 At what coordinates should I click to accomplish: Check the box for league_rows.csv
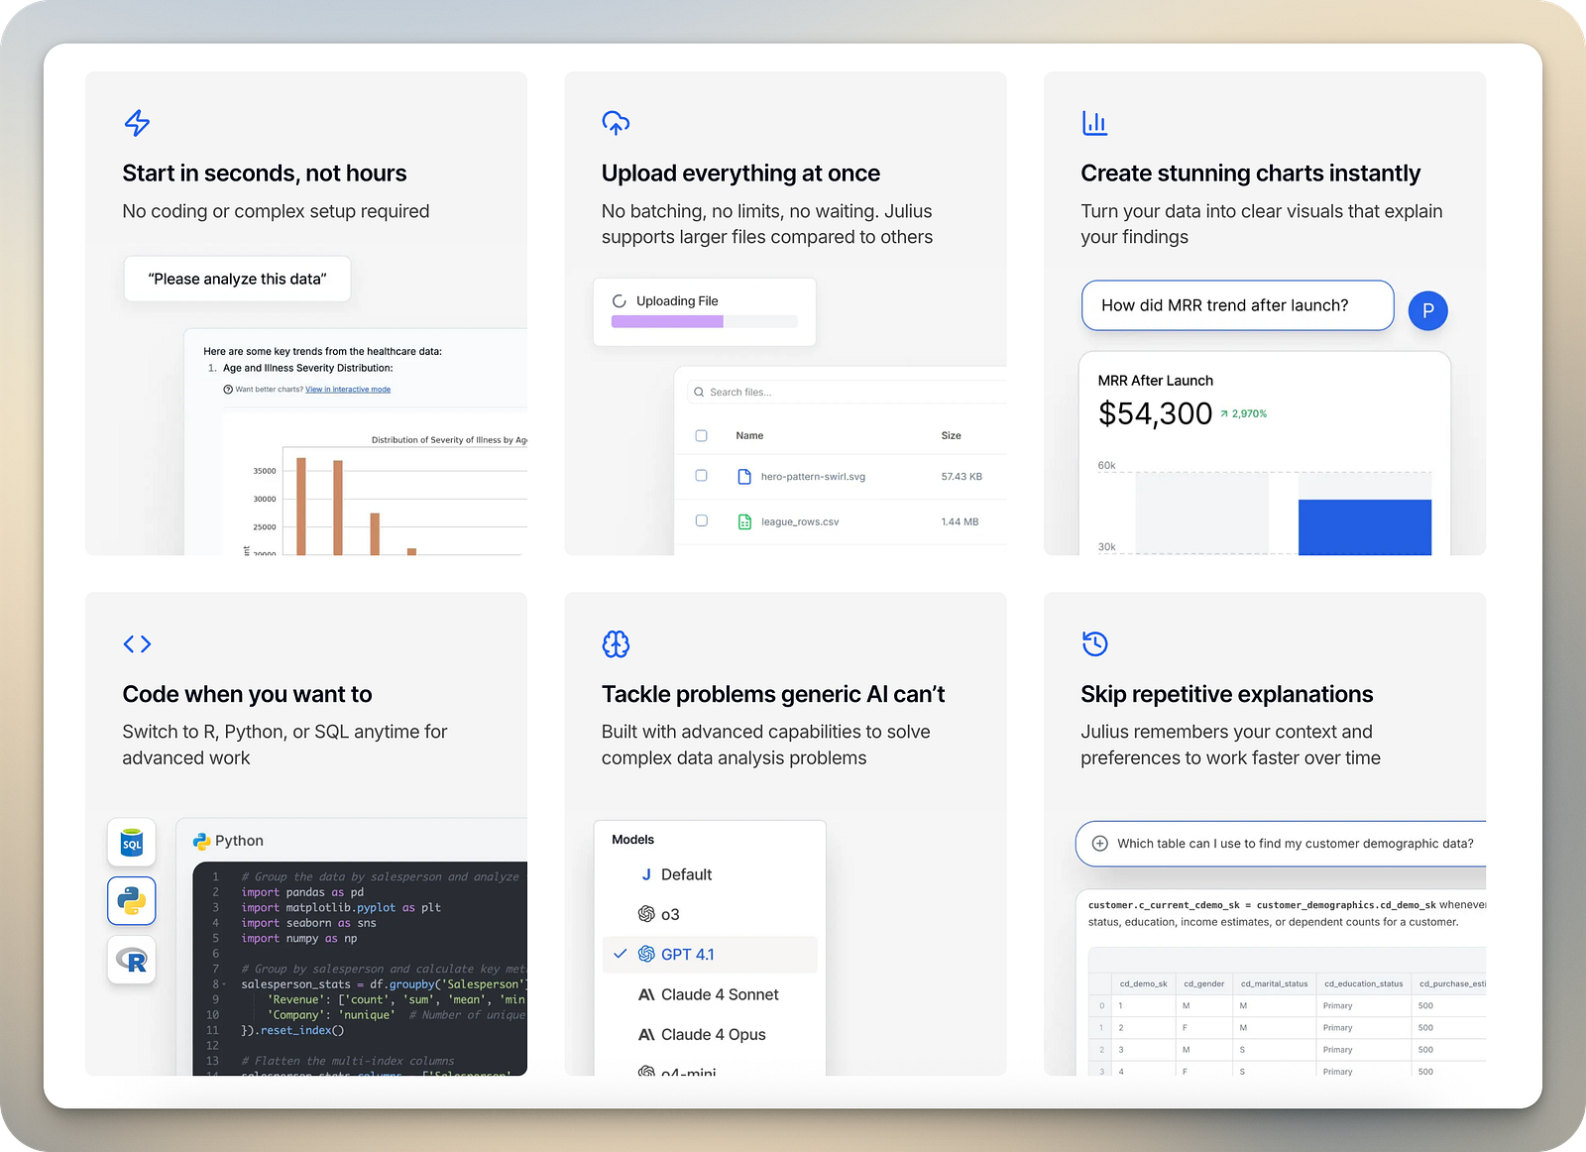(x=701, y=520)
